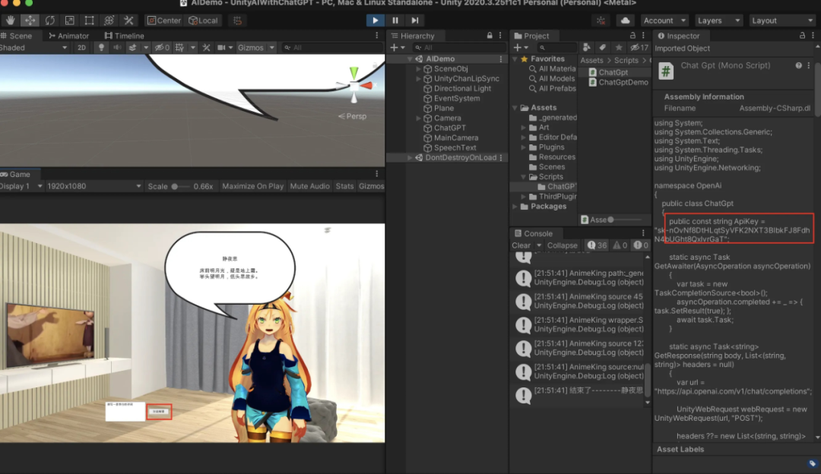Click the Stats button
The height and width of the screenshot is (474, 821).
coord(344,186)
